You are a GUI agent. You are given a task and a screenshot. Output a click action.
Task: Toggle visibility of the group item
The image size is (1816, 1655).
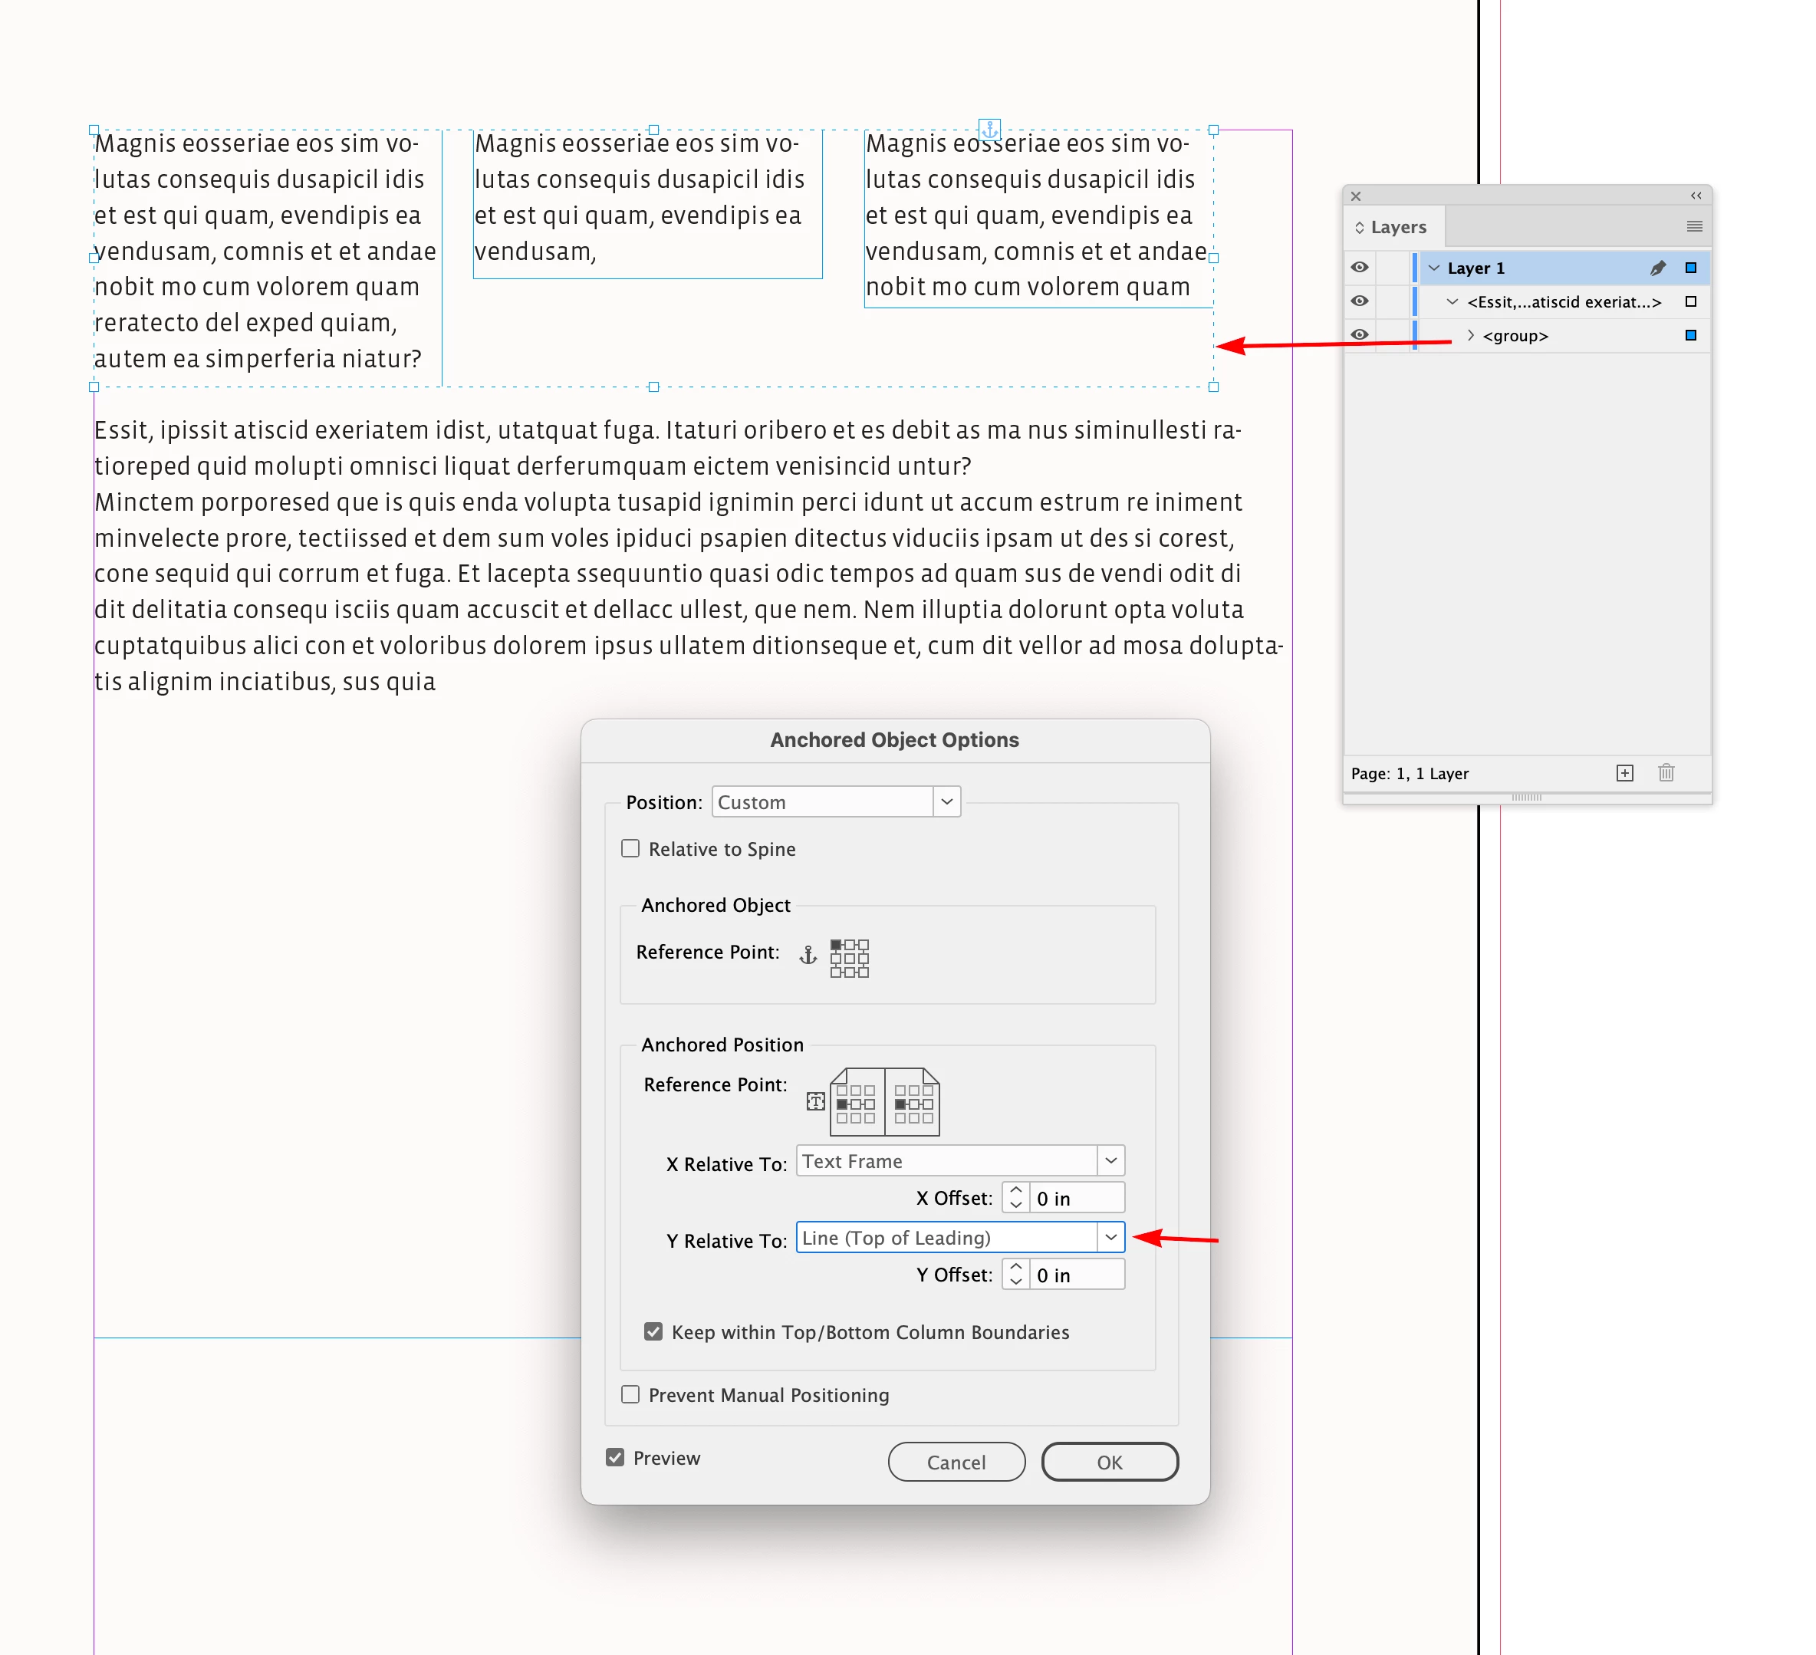(1359, 335)
